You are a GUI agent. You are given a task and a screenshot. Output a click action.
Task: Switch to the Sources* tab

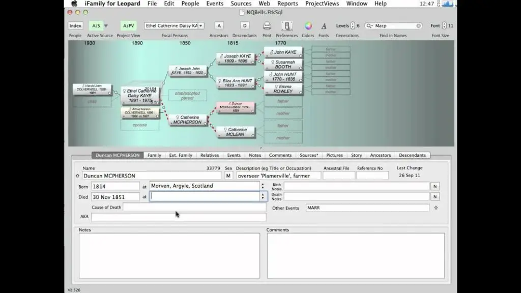tap(309, 155)
